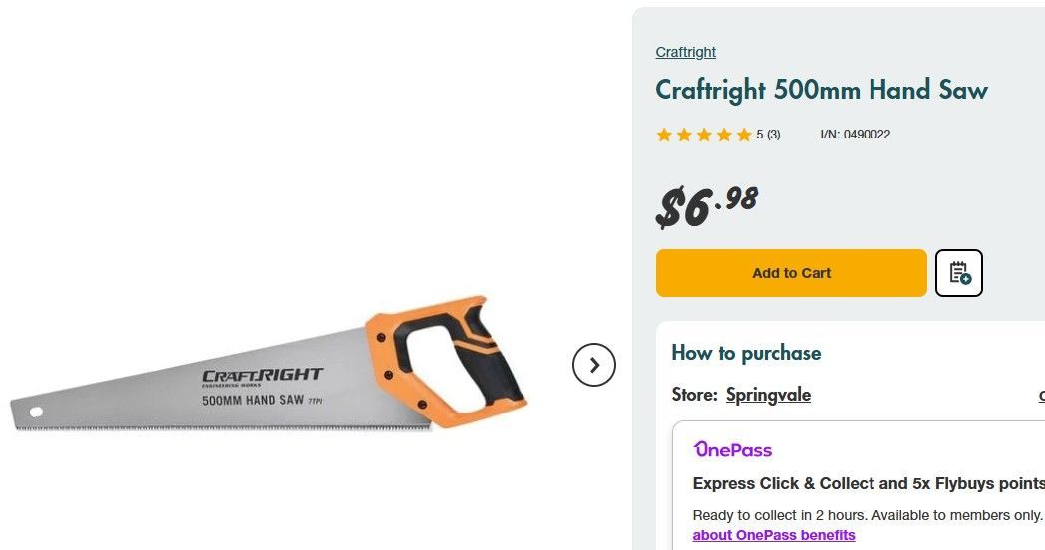
Task: Click the Craftright 500mm Hand Saw title
Action: [x=821, y=90]
